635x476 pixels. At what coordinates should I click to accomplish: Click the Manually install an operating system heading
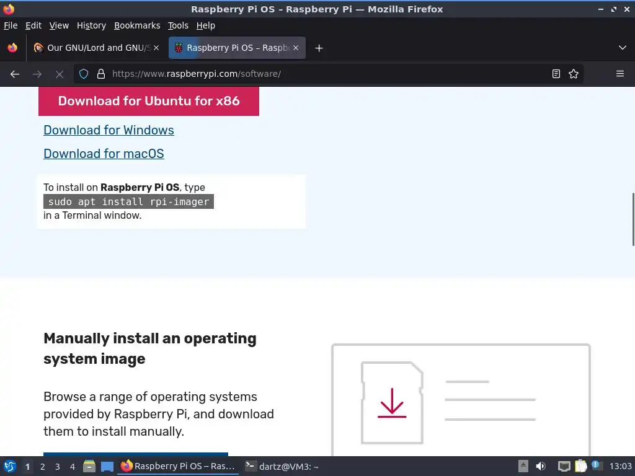point(150,348)
